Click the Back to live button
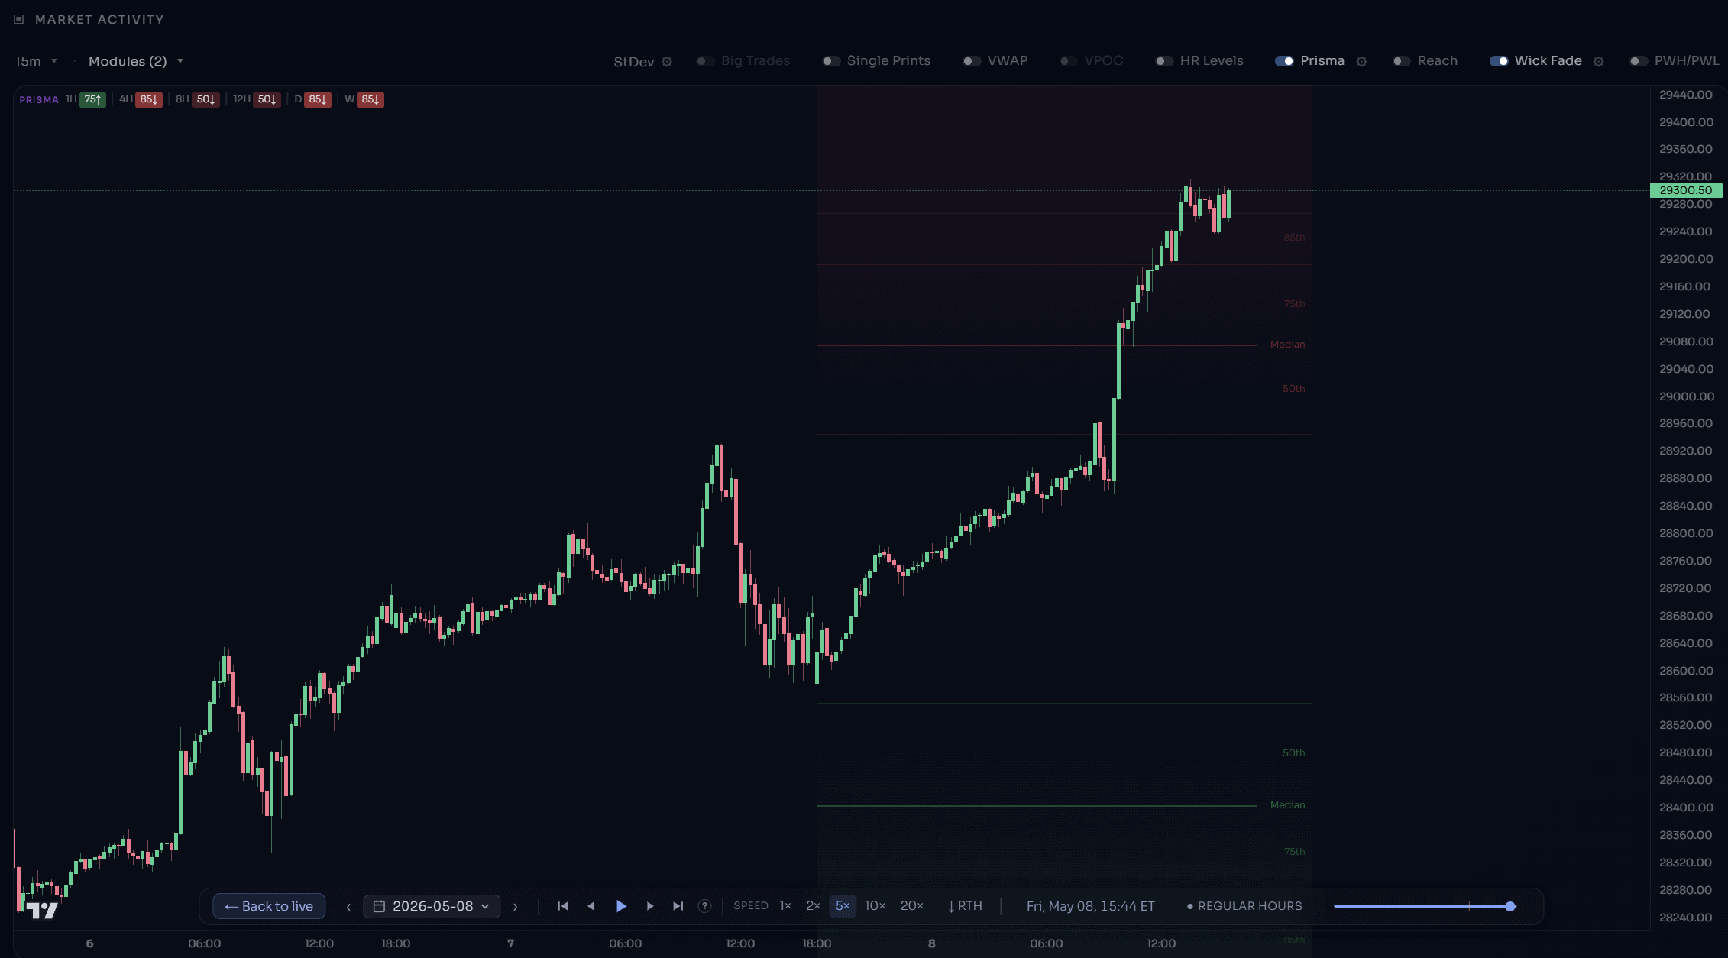 [269, 906]
